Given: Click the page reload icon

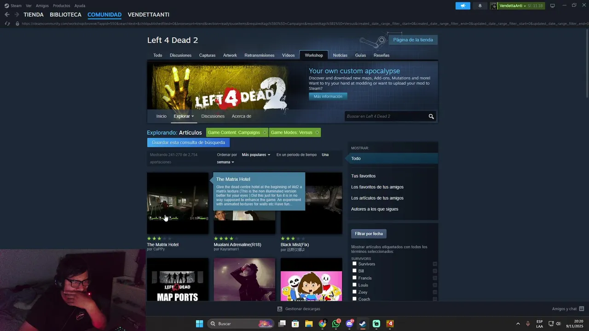Looking at the screenshot, I should pos(7,23).
